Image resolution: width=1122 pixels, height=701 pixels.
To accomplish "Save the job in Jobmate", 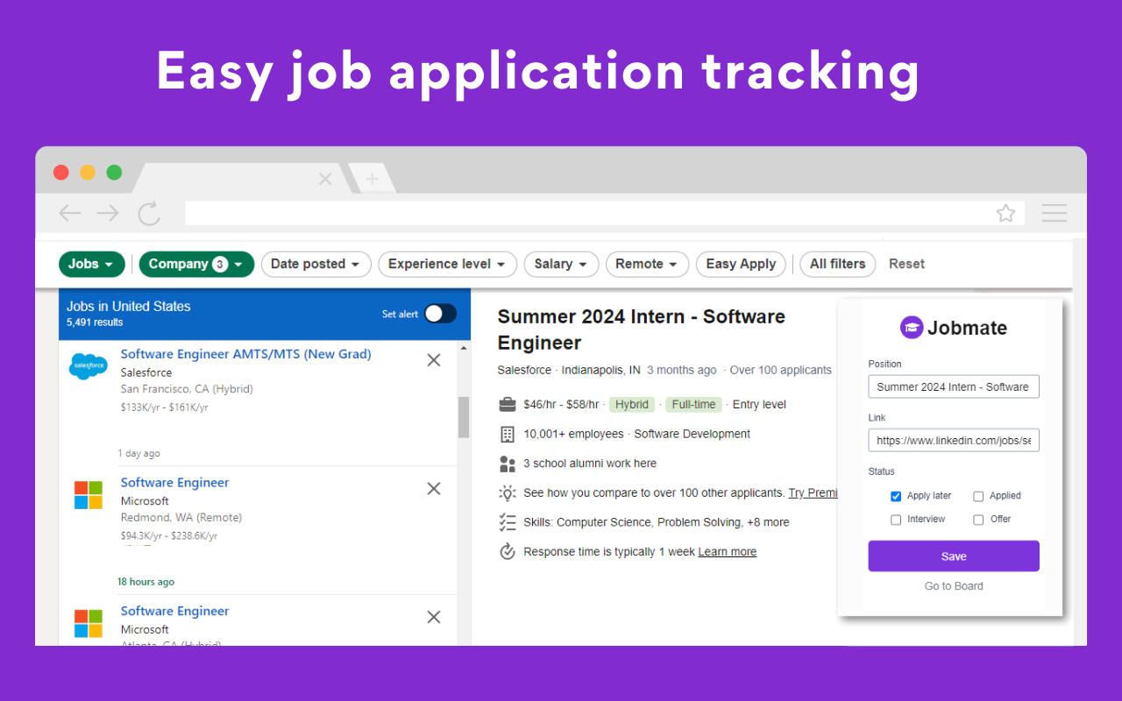I will (x=954, y=556).
